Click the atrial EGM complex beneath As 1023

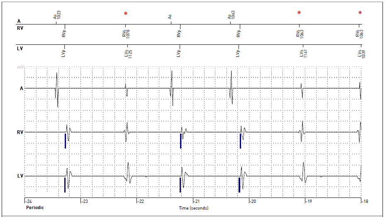click(57, 89)
